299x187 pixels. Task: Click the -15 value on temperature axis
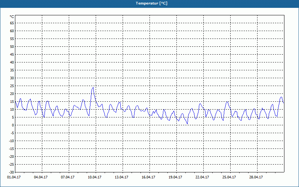(x=12, y=148)
